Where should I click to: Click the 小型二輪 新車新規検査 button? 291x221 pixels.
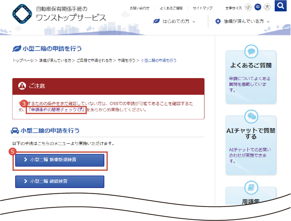60,160
